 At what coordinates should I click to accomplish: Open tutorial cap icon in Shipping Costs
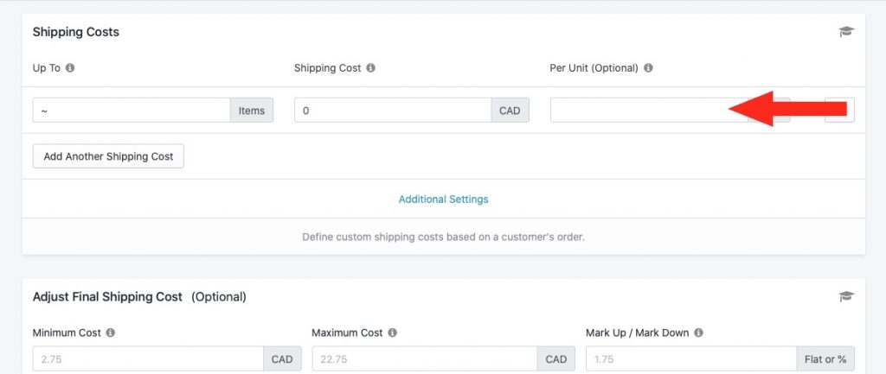[x=846, y=32]
